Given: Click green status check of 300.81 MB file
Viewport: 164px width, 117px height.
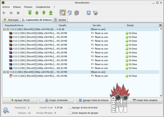Looking at the screenshot, I should (x=127, y=68).
